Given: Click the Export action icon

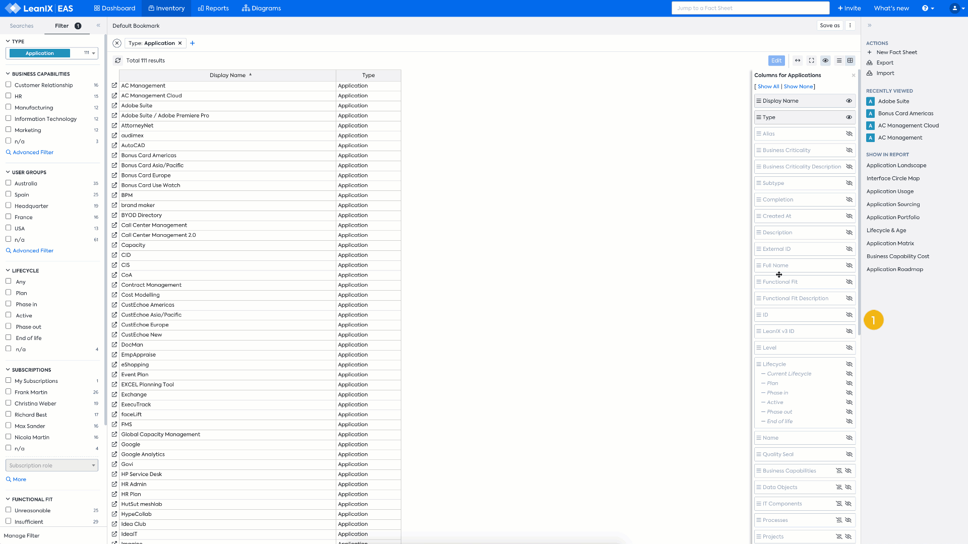Looking at the screenshot, I should tap(870, 63).
